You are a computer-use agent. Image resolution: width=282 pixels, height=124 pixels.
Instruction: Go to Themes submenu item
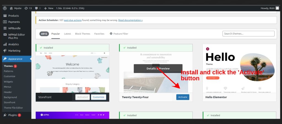(x=8, y=66)
